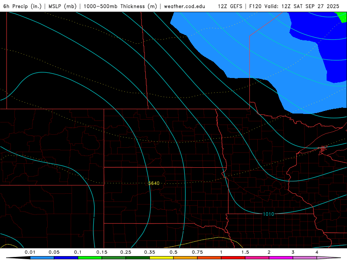Click the legend value 3

293,252
